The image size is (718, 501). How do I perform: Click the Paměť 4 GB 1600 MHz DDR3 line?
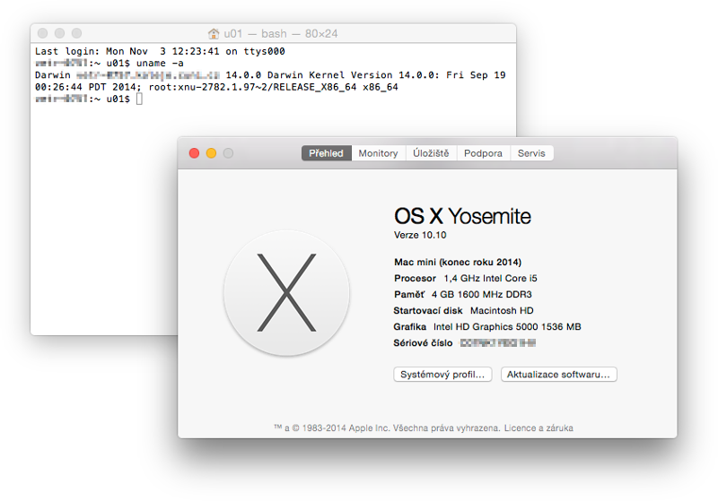463,294
